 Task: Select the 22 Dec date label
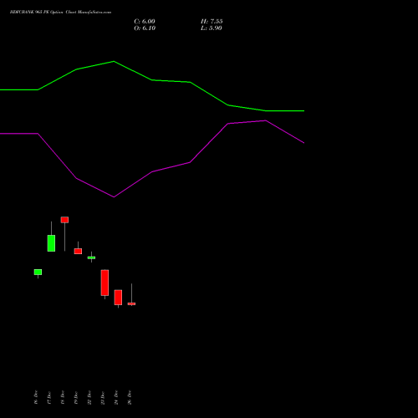89,397
